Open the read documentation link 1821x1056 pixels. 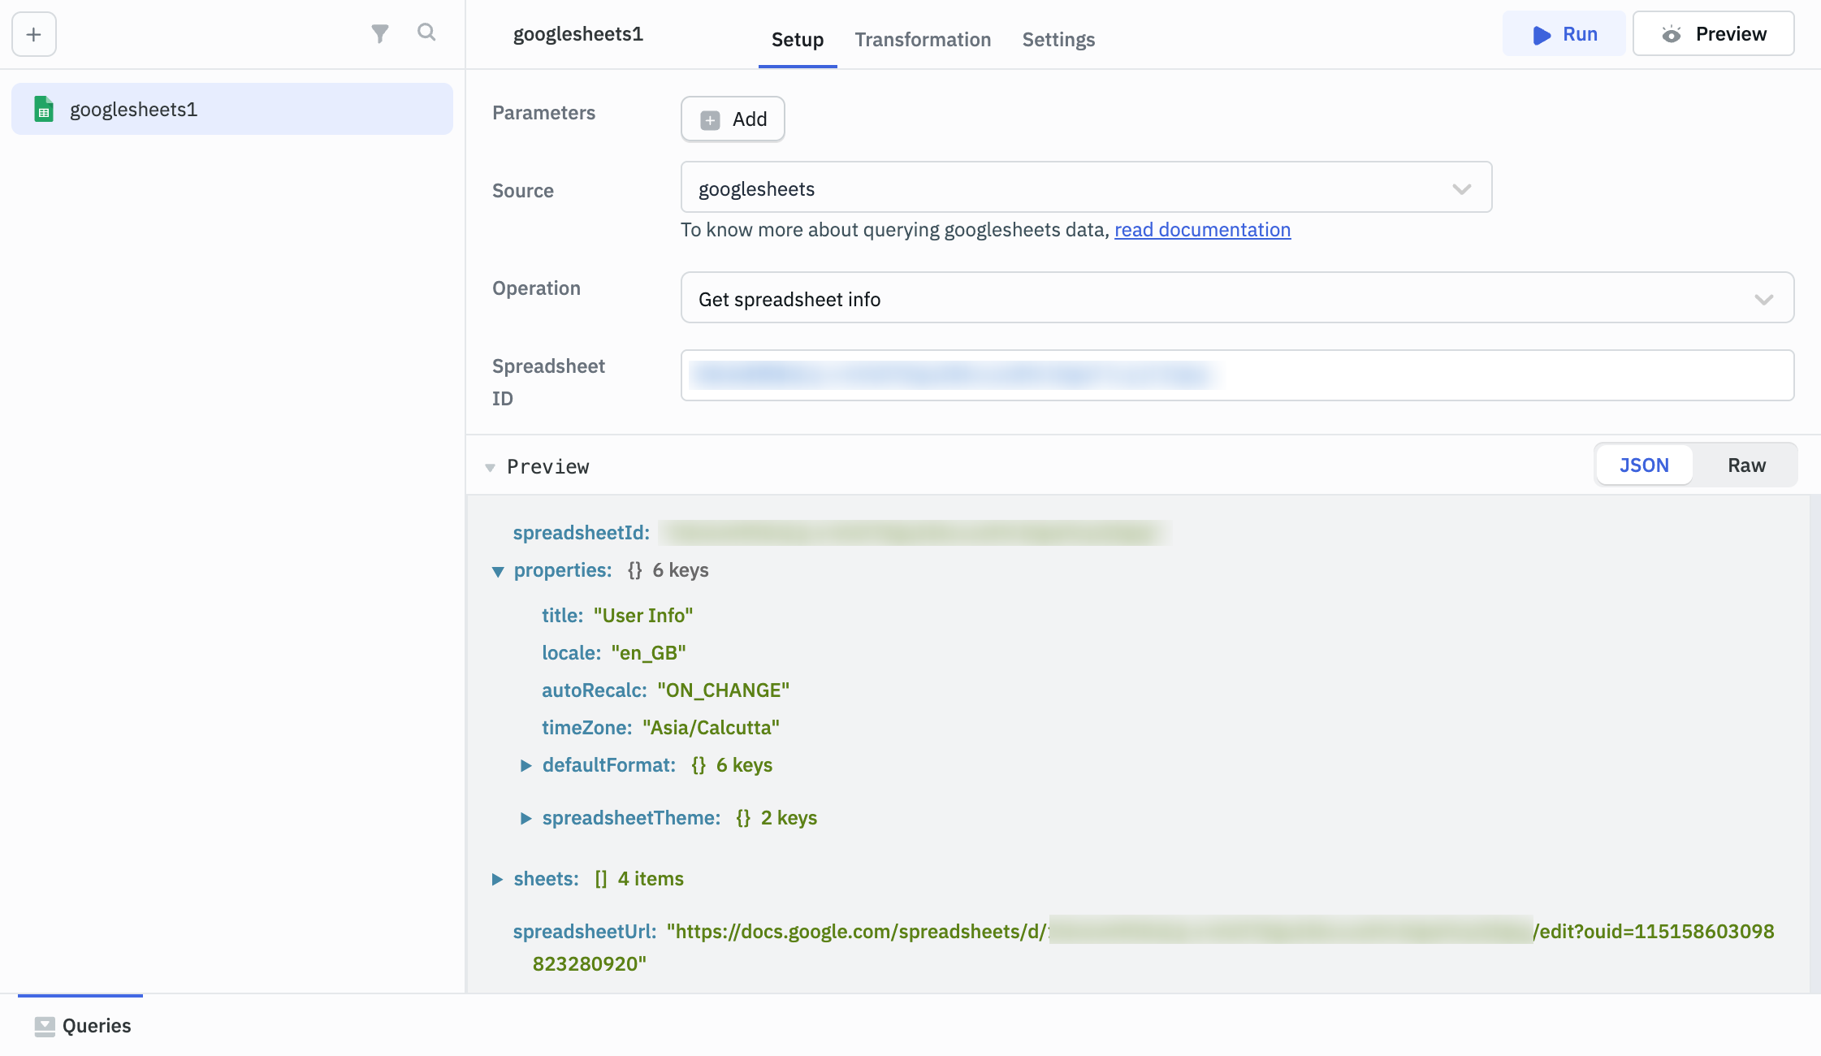[1202, 230]
